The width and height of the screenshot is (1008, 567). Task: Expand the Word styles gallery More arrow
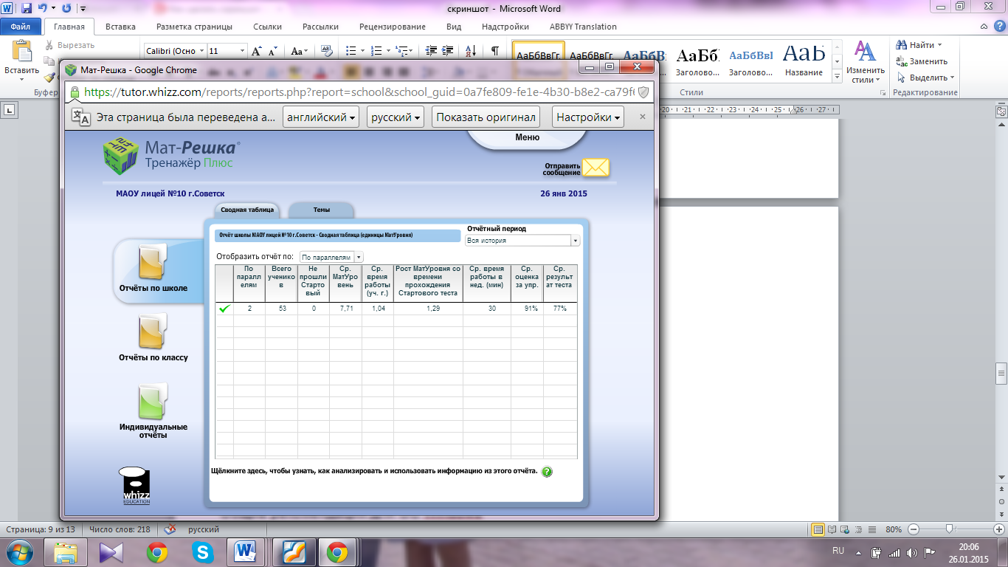(x=837, y=77)
